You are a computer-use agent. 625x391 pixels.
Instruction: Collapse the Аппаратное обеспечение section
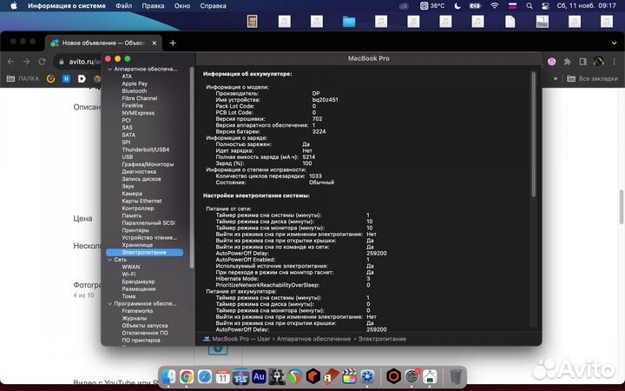(x=109, y=68)
